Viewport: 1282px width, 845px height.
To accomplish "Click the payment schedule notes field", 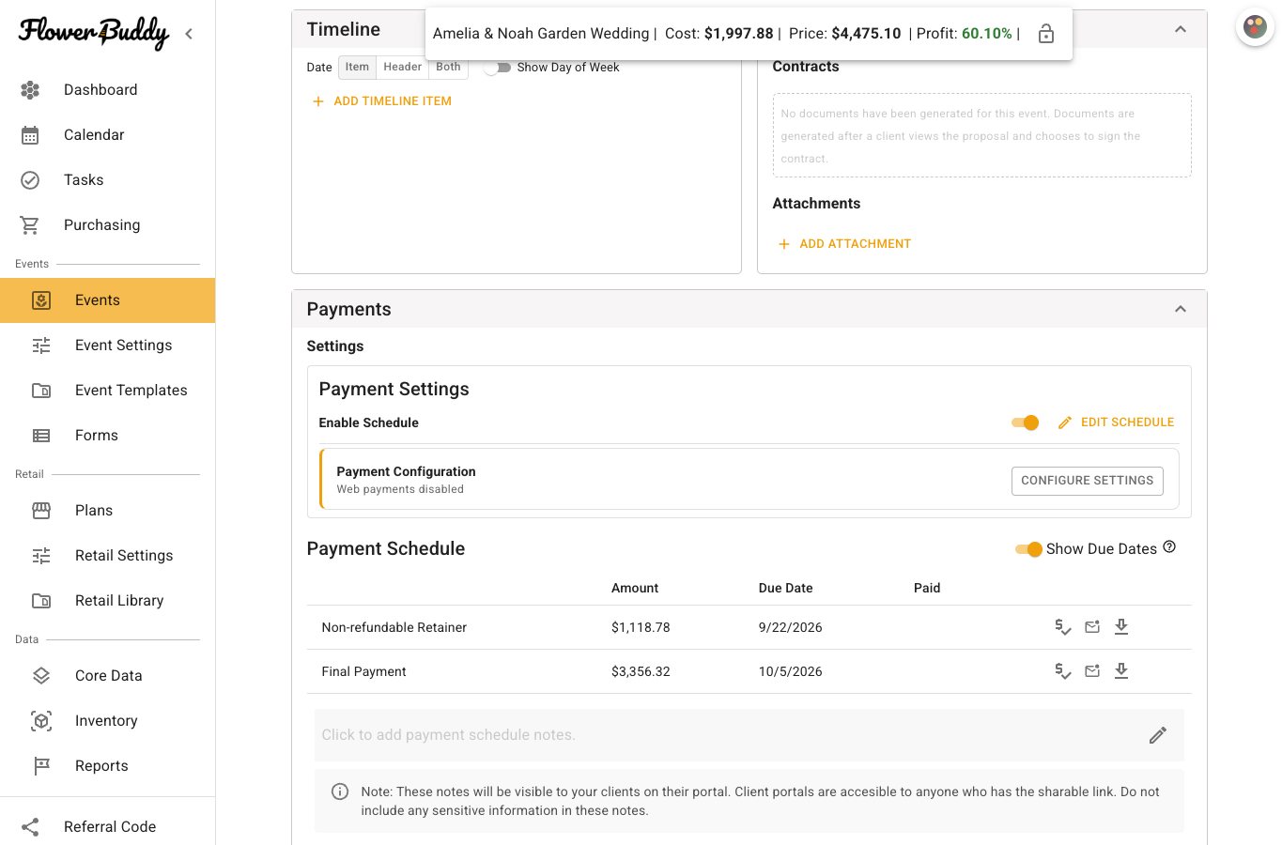I will point(749,735).
